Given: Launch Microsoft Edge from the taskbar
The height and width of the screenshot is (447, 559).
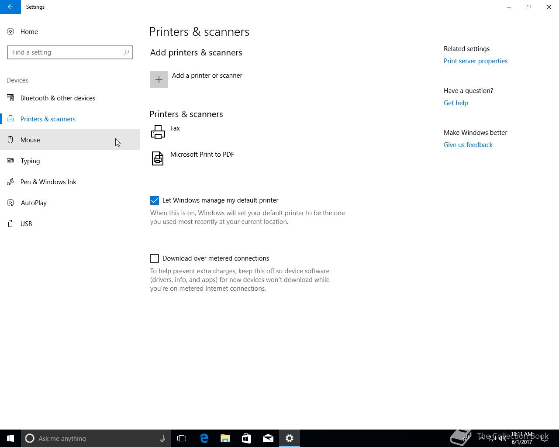Looking at the screenshot, I should (x=204, y=438).
